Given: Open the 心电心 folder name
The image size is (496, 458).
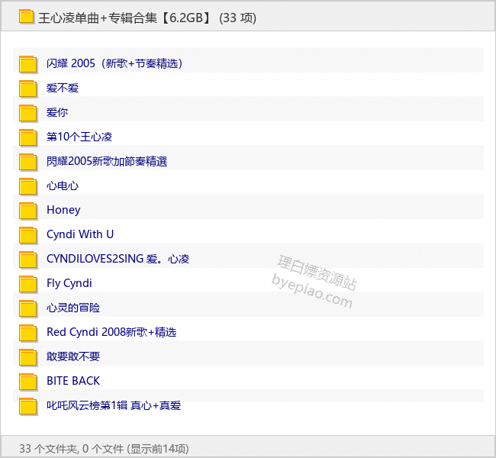Looking at the screenshot, I should click(63, 185).
